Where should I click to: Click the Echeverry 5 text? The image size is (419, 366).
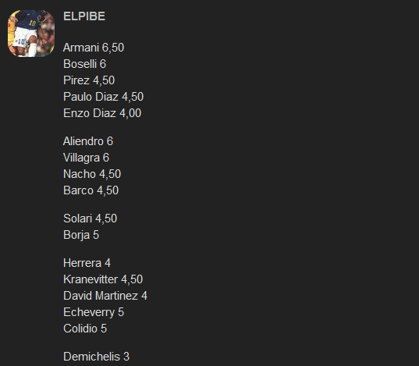tap(94, 312)
